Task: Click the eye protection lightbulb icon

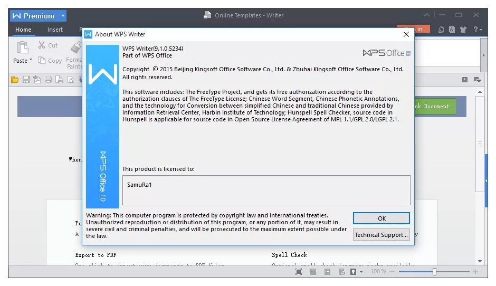Action: pyautogui.click(x=354, y=272)
